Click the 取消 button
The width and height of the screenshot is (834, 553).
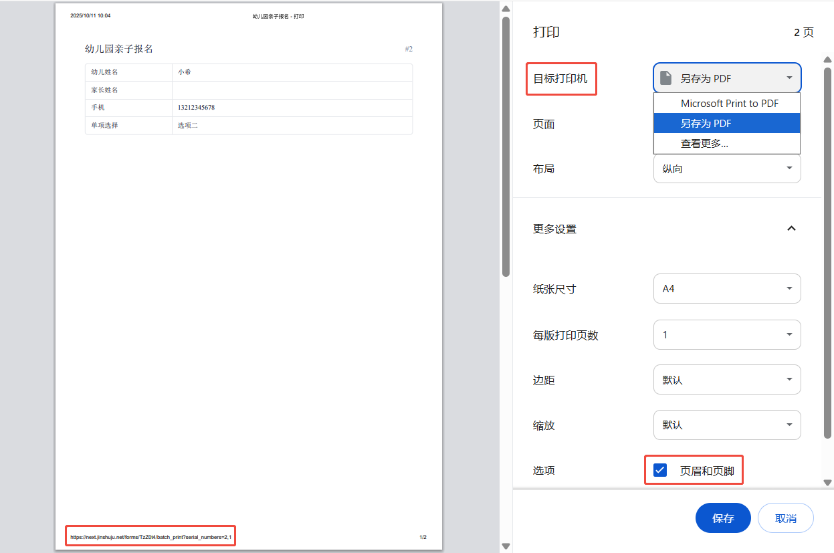tap(785, 518)
